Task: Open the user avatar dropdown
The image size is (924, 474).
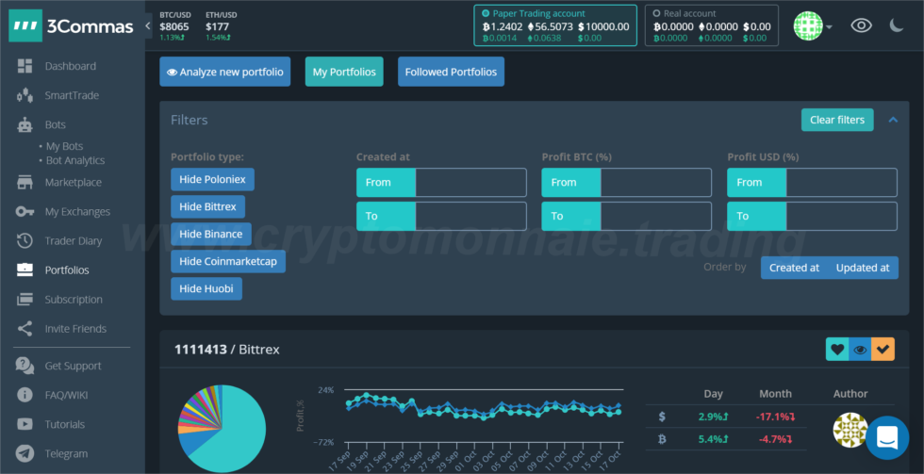Action: pyautogui.click(x=813, y=26)
